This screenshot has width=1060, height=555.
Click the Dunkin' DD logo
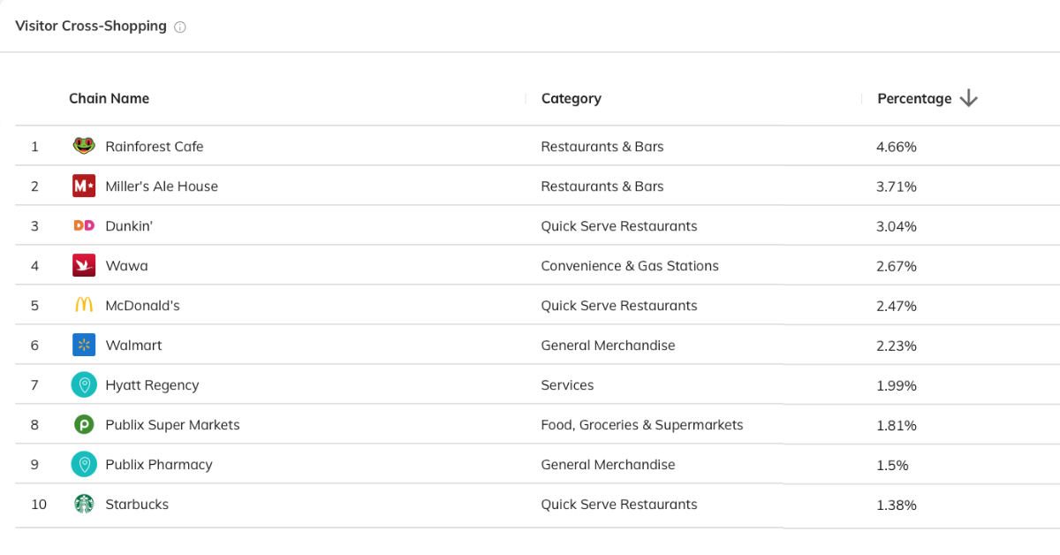tap(84, 226)
